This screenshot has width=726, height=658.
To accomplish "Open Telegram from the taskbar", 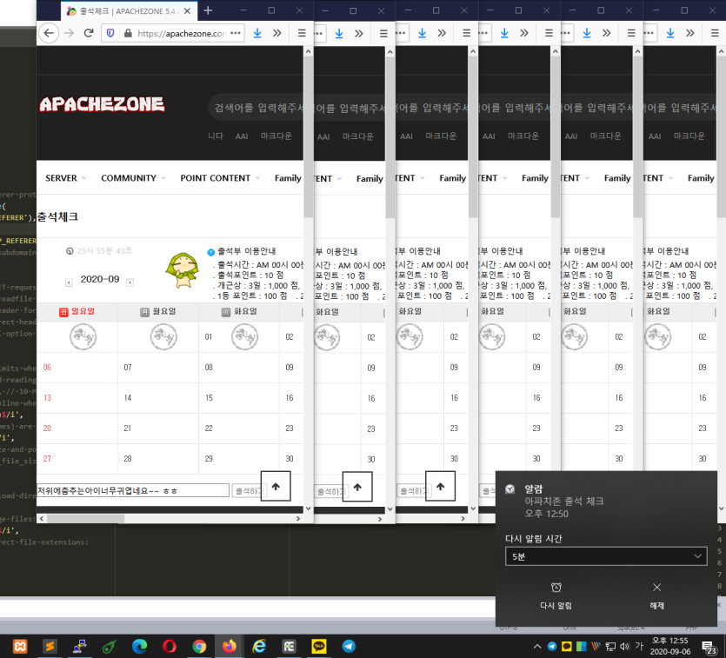I will (x=349, y=646).
